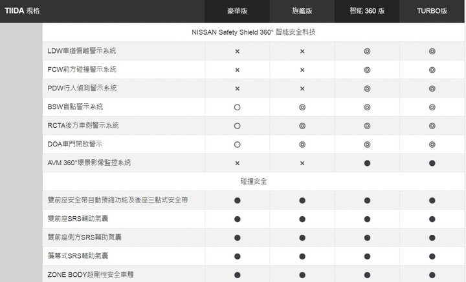
Task: Click the 雙前座SRS輔助氣囊 row label
Action: point(78,219)
